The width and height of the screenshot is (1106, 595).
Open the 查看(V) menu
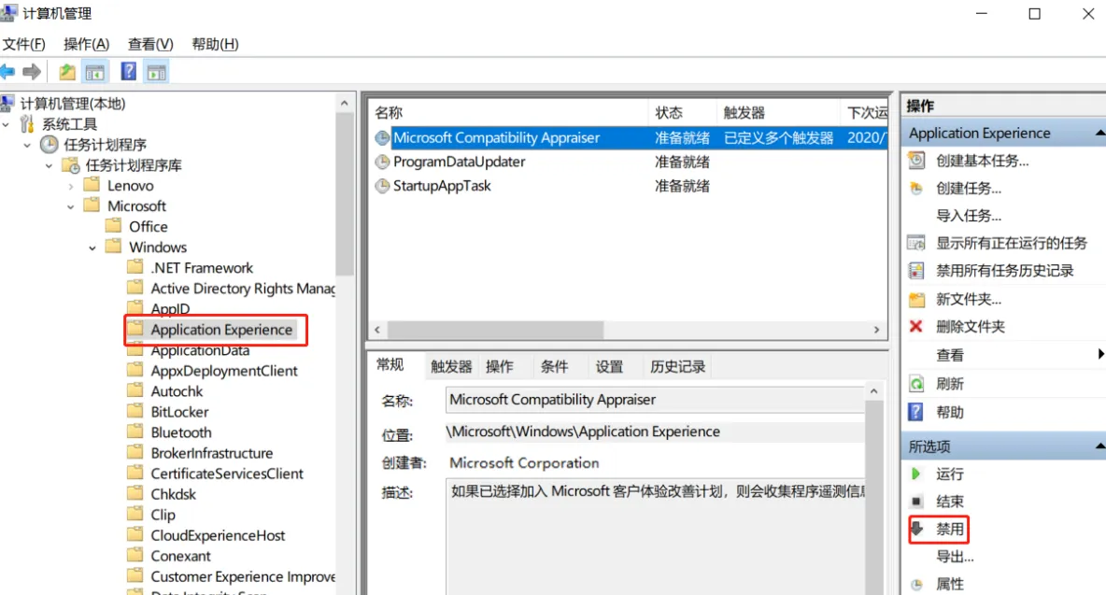coord(150,44)
